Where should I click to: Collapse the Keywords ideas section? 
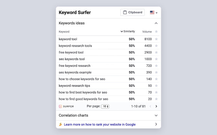click(156, 23)
